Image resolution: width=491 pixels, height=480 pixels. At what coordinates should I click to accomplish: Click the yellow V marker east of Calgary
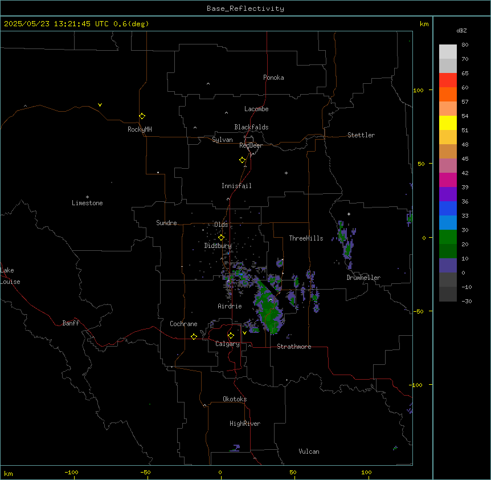(244, 333)
